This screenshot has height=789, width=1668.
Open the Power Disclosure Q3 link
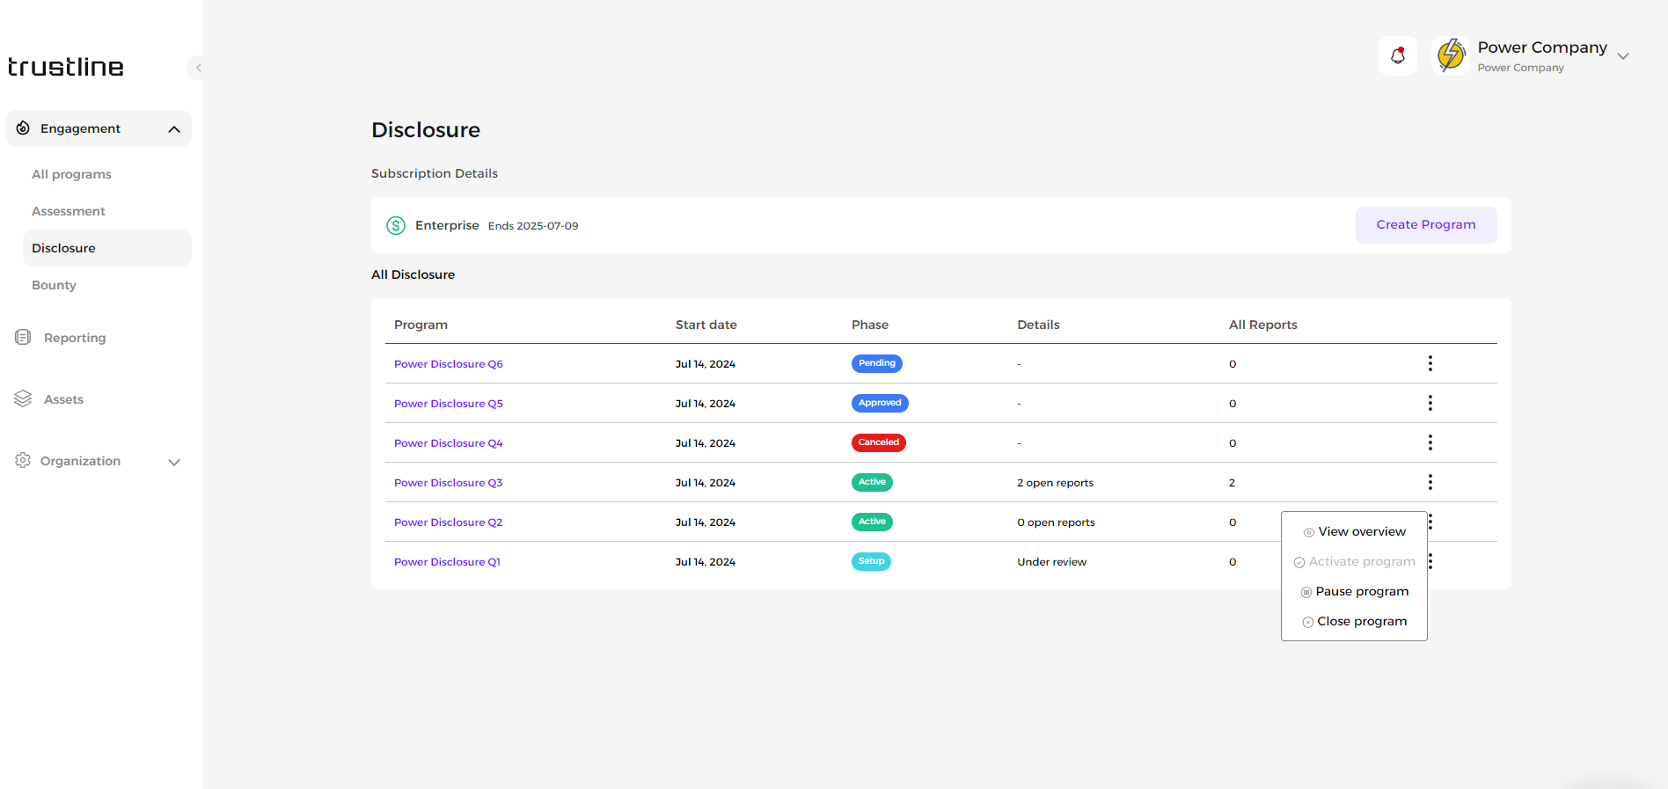[448, 483]
